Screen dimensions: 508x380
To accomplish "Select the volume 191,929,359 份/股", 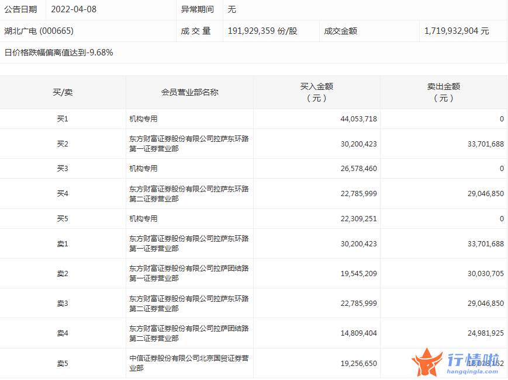I will [x=262, y=31].
